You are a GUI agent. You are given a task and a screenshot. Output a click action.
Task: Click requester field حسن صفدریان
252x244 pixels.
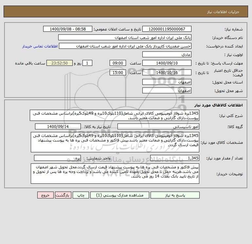[125, 46]
